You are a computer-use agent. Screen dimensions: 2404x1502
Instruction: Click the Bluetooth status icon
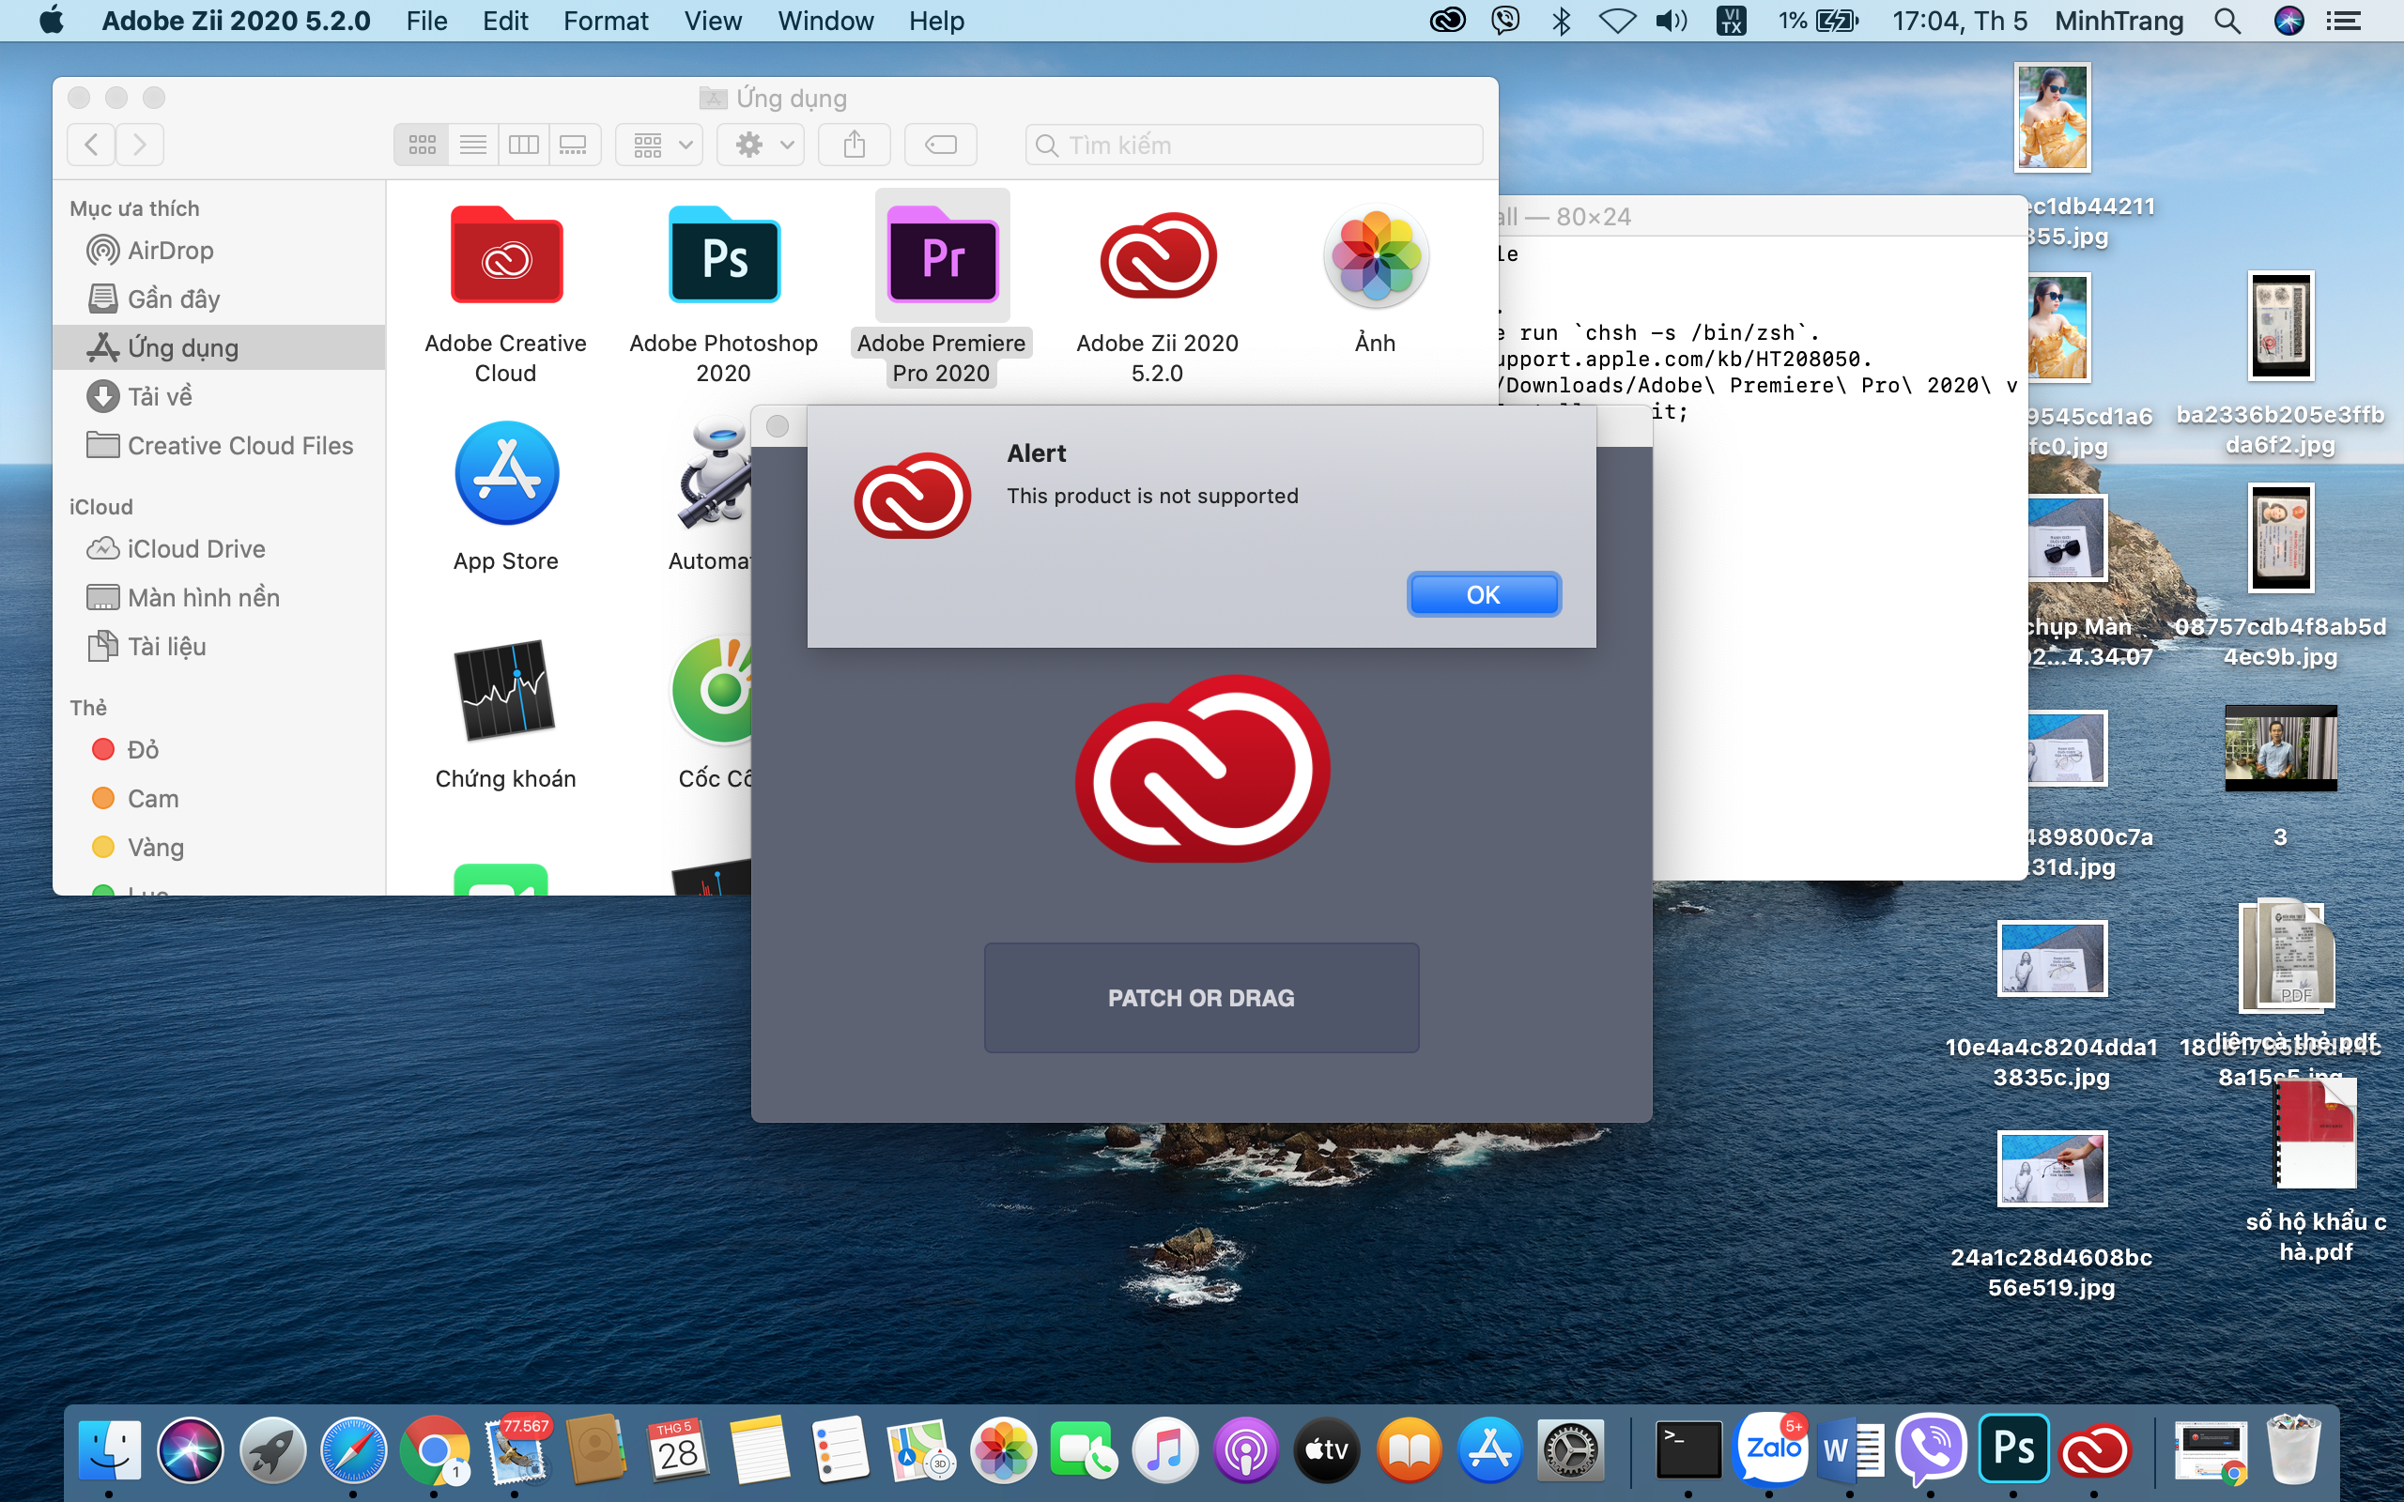(x=1561, y=21)
